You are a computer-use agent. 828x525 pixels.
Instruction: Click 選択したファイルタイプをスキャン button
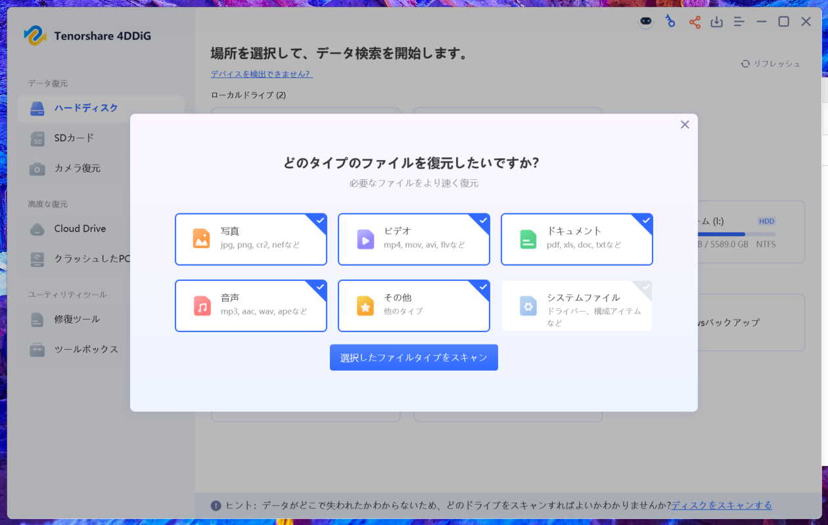[x=413, y=358]
